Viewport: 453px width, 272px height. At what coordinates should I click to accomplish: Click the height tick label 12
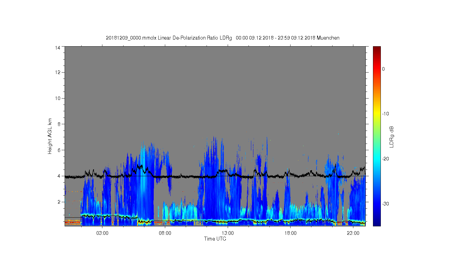[x=58, y=72]
